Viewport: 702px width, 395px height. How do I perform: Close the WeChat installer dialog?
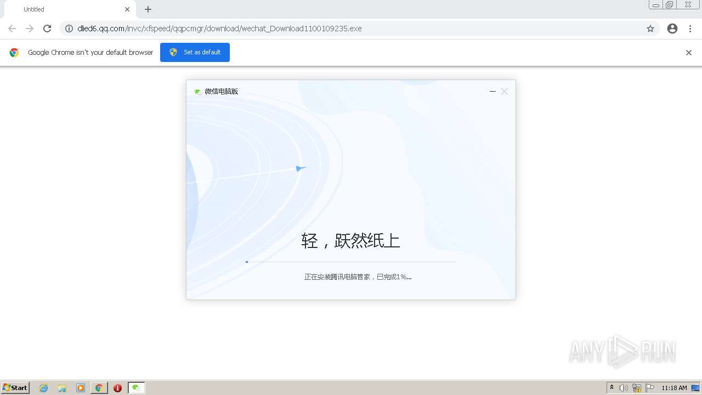505,92
